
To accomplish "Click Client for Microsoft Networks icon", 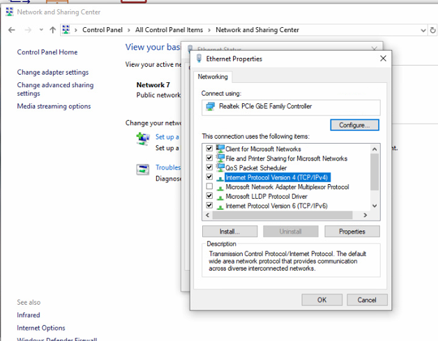I will (220, 149).
